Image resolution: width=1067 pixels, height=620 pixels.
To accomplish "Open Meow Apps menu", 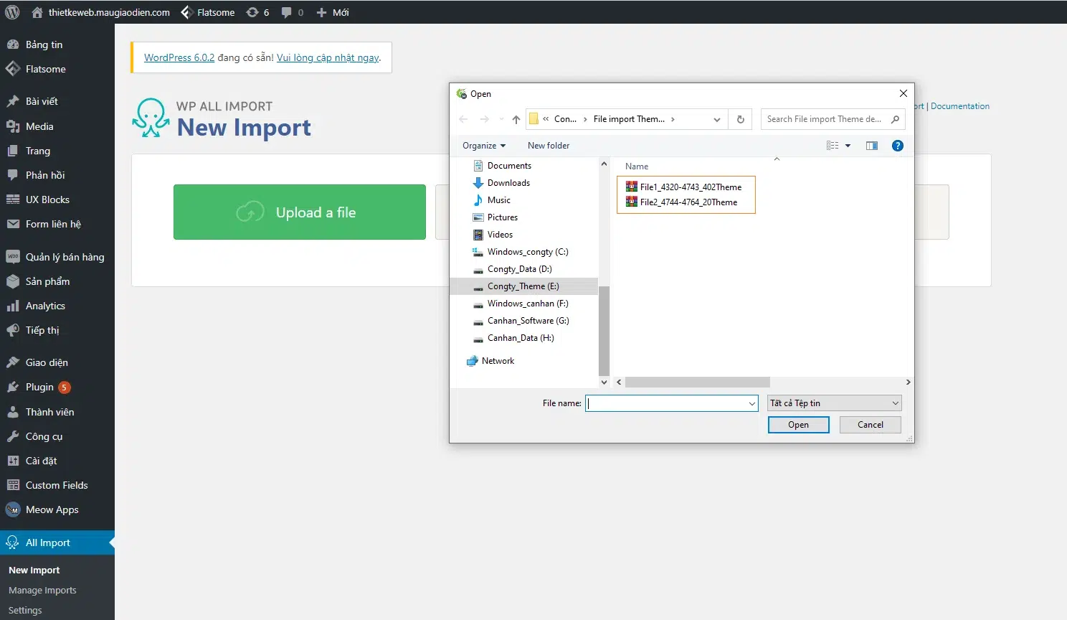I will pos(57,509).
